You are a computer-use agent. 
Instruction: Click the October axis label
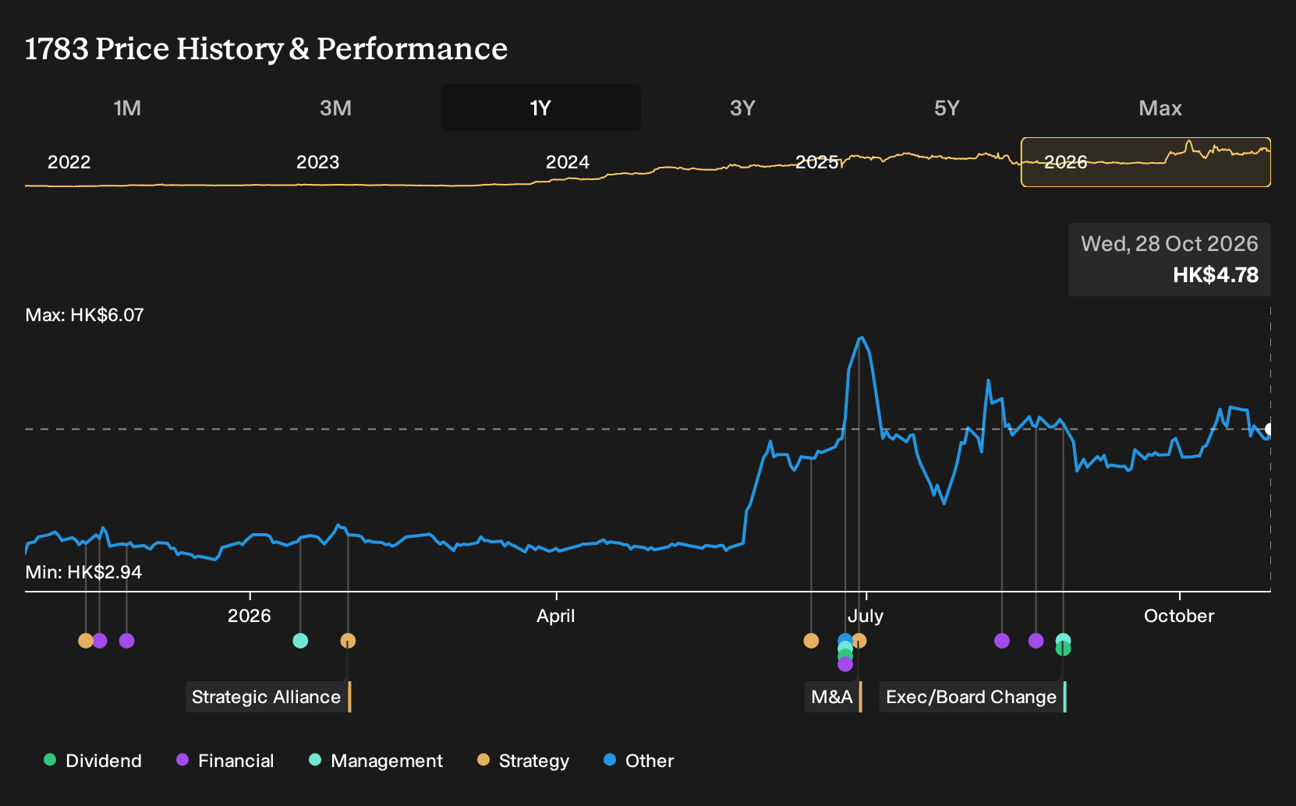1179,616
